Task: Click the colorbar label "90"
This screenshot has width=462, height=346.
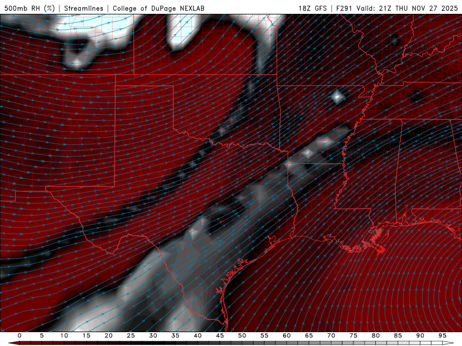Action: (x=420, y=336)
